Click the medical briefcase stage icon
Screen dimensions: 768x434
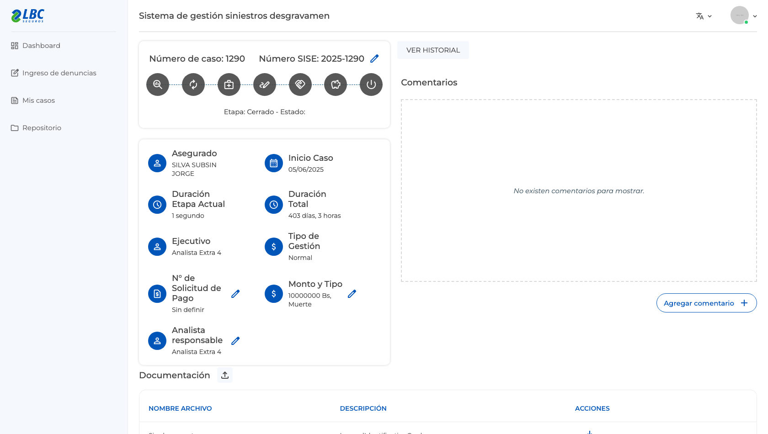[229, 85]
